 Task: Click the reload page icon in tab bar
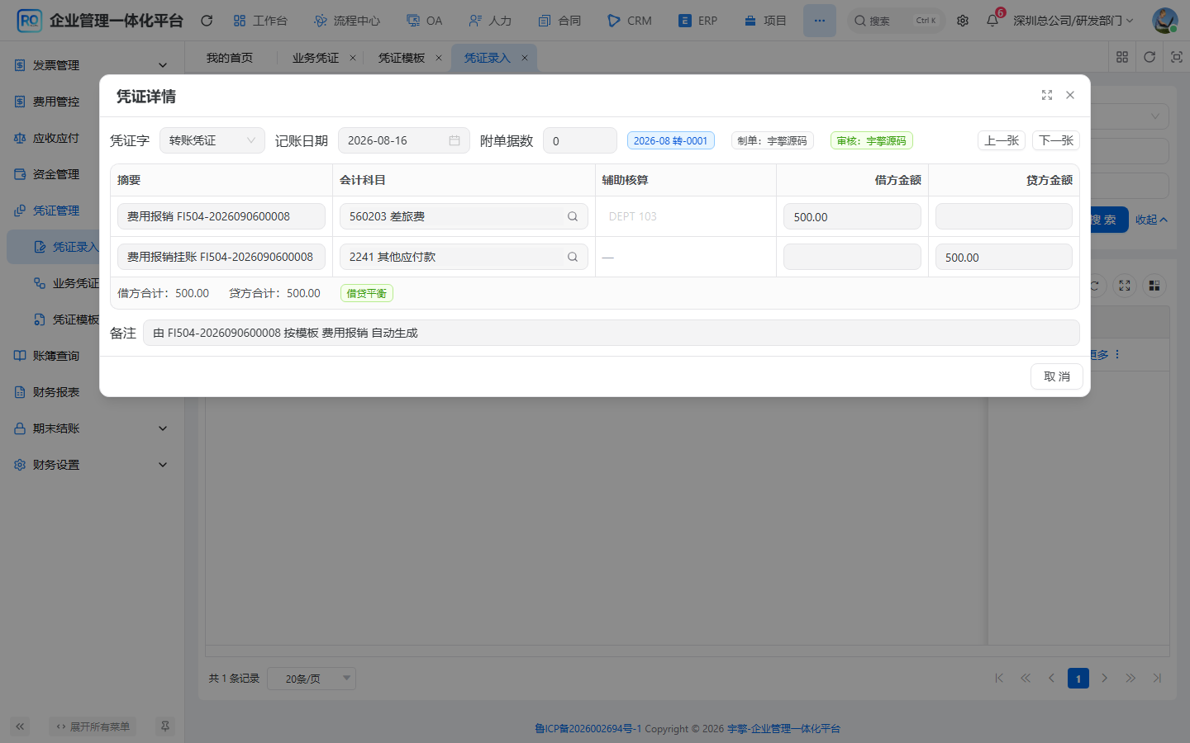pyautogui.click(x=1150, y=57)
